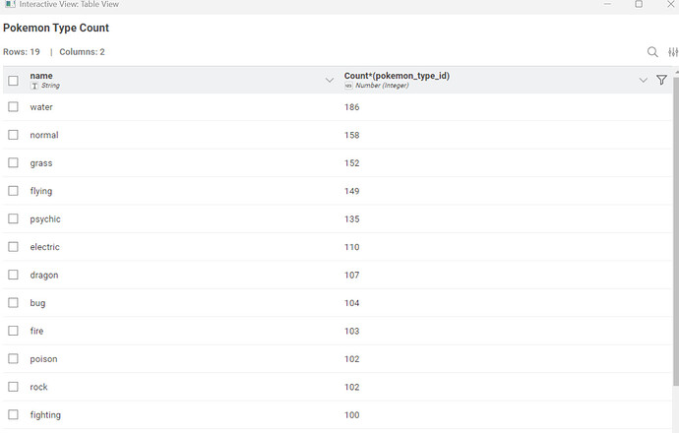679x433 pixels.
Task: Open the Count column dropdown chevron
Action: [643, 80]
